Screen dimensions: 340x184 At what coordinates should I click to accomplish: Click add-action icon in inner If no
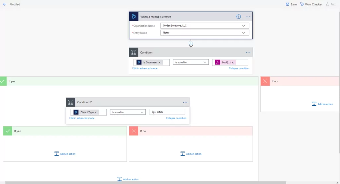coord(182,154)
